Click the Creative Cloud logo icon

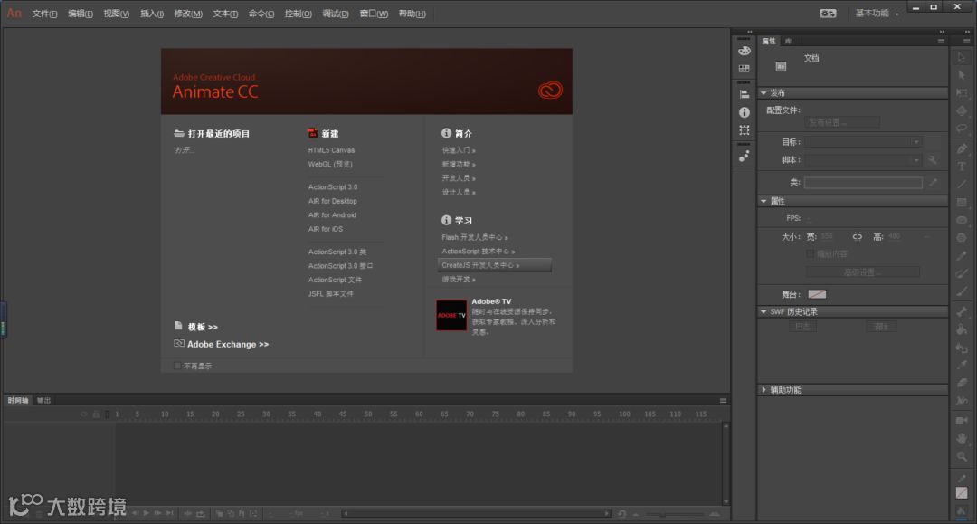click(x=550, y=91)
